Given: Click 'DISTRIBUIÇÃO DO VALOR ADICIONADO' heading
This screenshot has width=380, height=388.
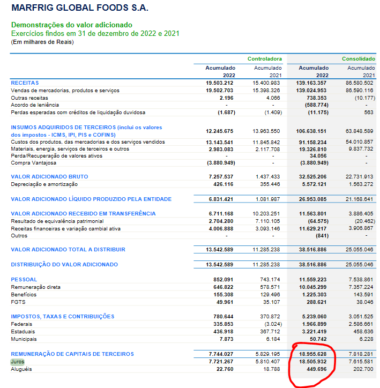Looking at the screenshot, I should click(x=64, y=265).
